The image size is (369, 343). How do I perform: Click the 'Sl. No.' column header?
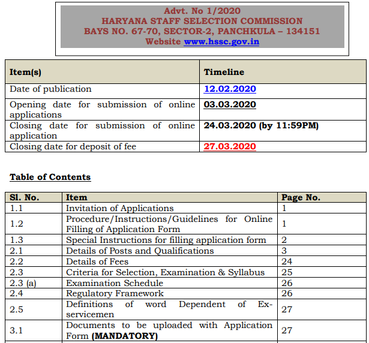coord(25,197)
